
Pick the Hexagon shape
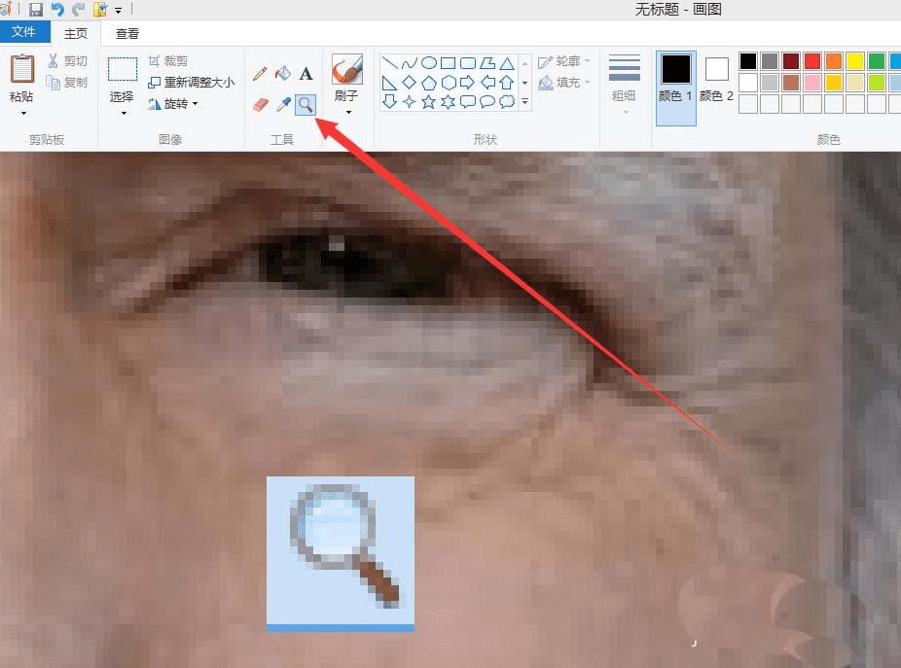pos(449,83)
